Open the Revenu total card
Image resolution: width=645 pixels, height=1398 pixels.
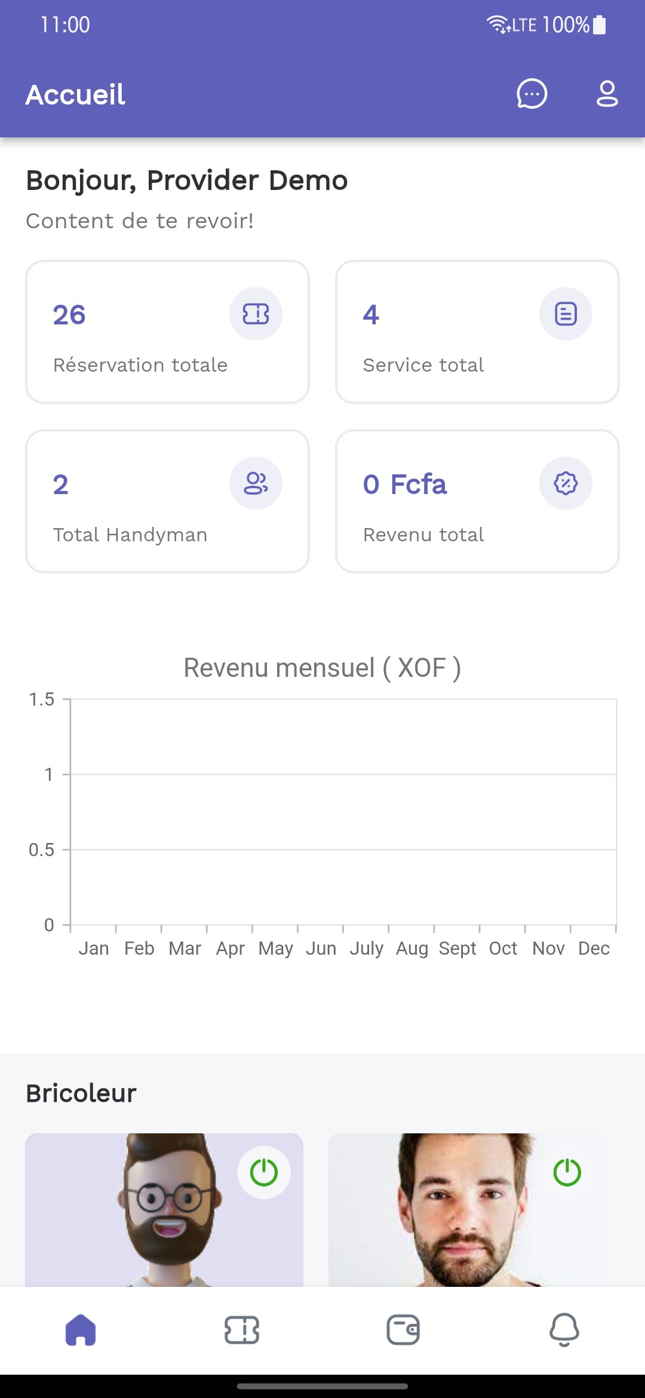[x=477, y=501]
